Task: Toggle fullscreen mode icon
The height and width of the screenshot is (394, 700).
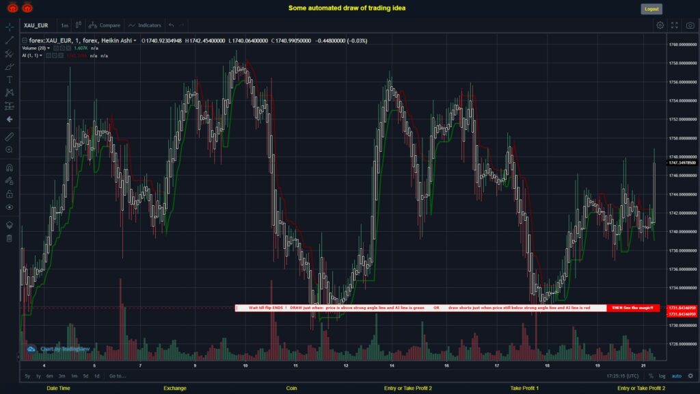Action: click(675, 25)
